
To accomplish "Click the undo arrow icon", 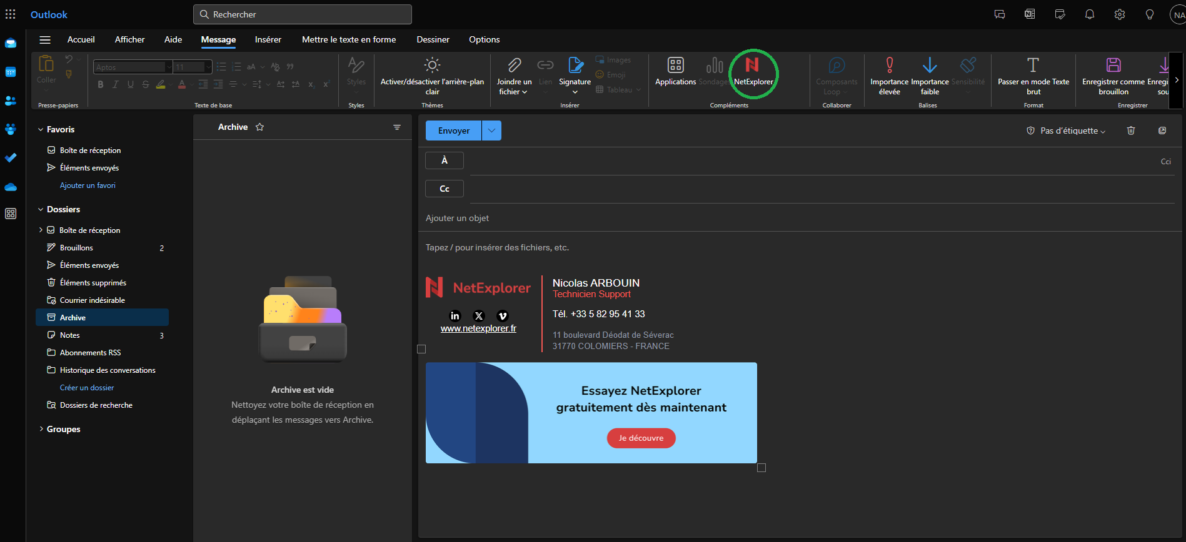I will tap(68, 59).
